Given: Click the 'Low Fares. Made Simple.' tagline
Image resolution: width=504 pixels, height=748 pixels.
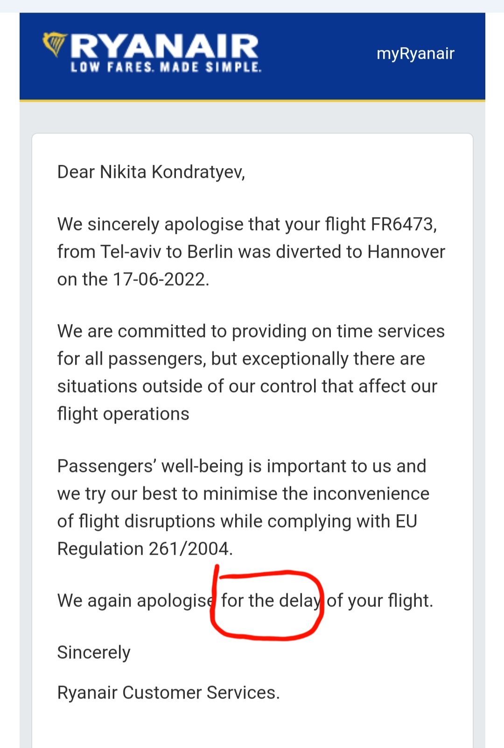Looking at the screenshot, I should coord(166,67).
